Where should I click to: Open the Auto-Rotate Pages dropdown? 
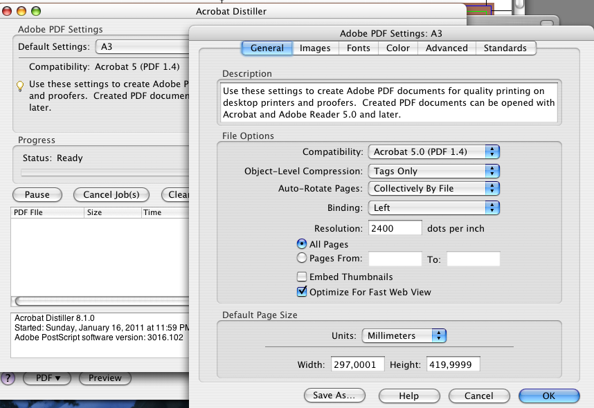point(434,189)
